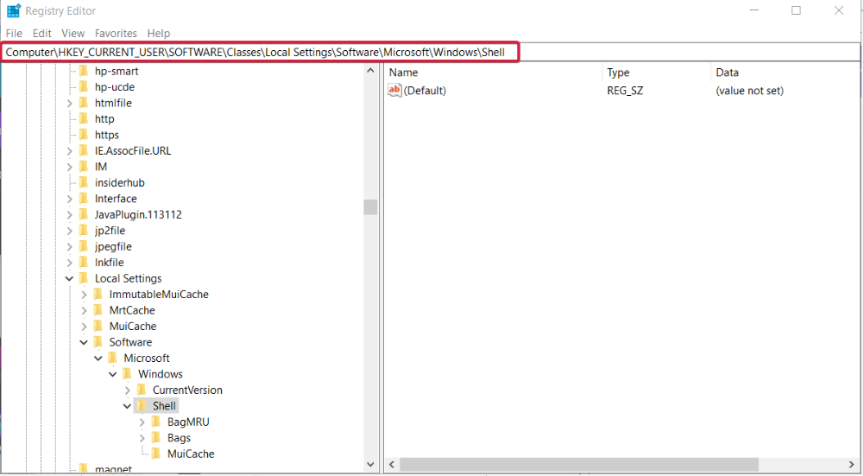Image resolution: width=864 pixels, height=476 pixels.
Task: Collapse the Shell key
Action: tap(127, 407)
